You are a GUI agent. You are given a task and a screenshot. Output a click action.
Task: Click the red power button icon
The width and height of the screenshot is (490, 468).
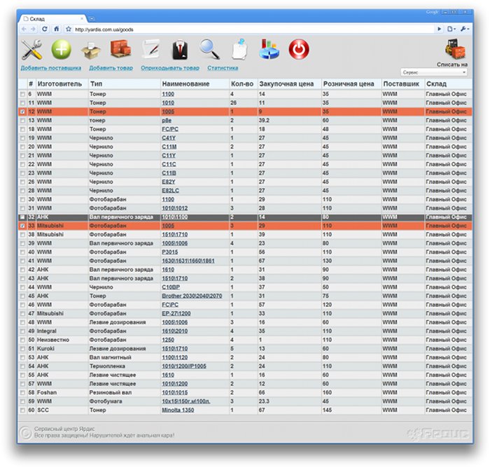pos(298,49)
